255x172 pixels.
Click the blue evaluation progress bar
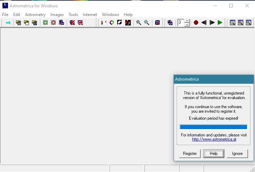pyautogui.click(x=214, y=127)
